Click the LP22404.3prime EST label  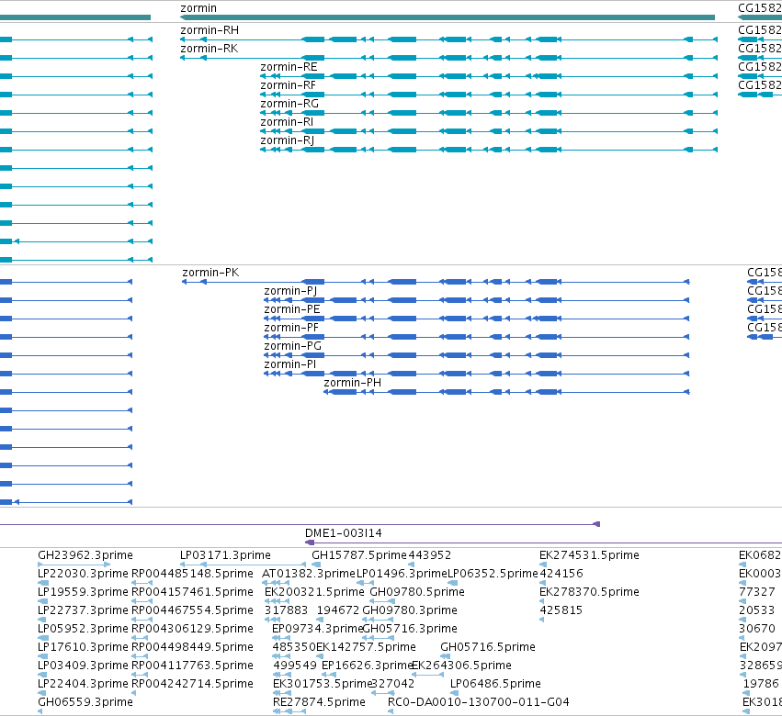pos(83,685)
